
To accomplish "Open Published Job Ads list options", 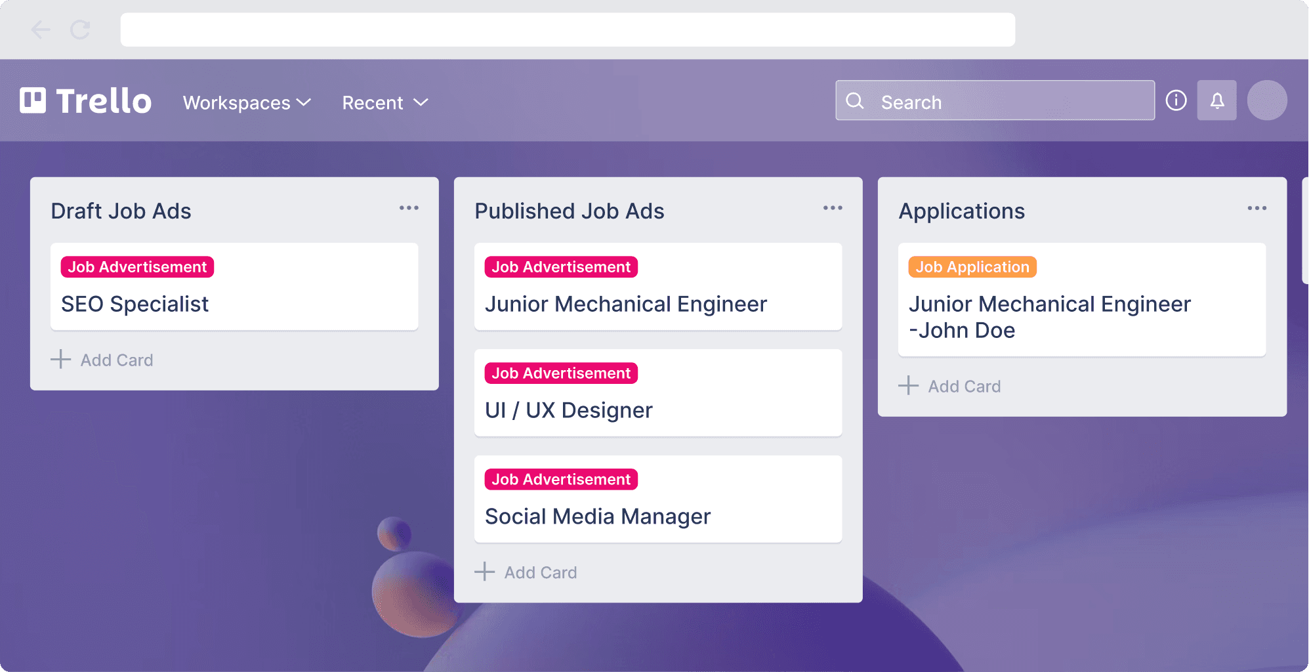I will click(833, 208).
